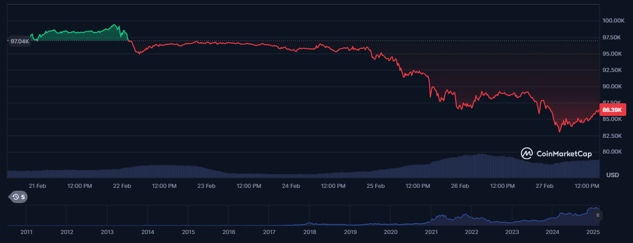Click the 24 Feb date label
This screenshot has width=633, height=243.
[x=291, y=186]
